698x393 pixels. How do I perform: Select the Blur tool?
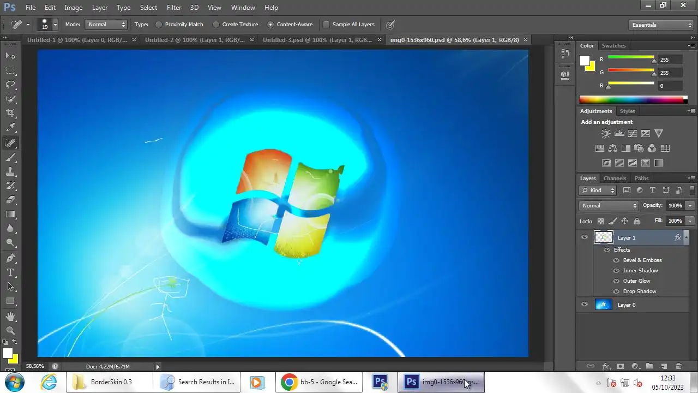(x=10, y=228)
